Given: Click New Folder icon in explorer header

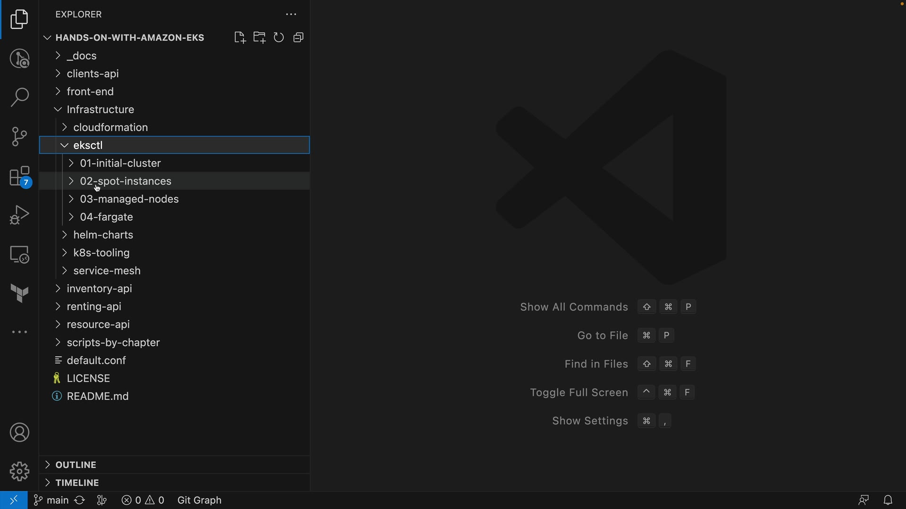Looking at the screenshot, I should coord(260,38).
